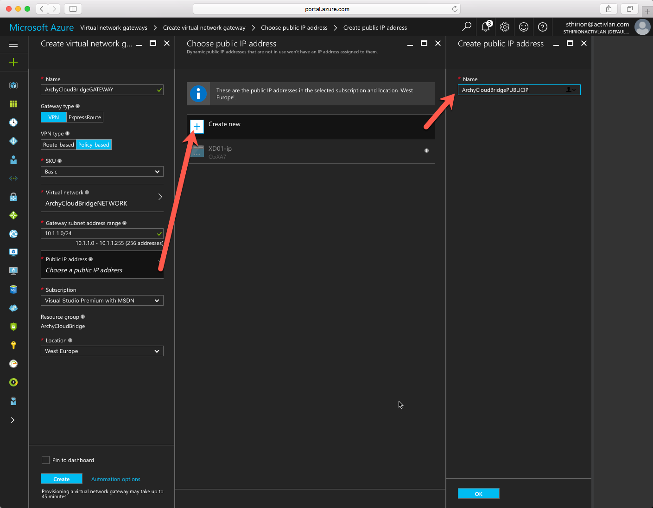The width and height of the screenshot is (653, 508).
Task: Open notifications bell with badge 3
Action: click(486, 27)
